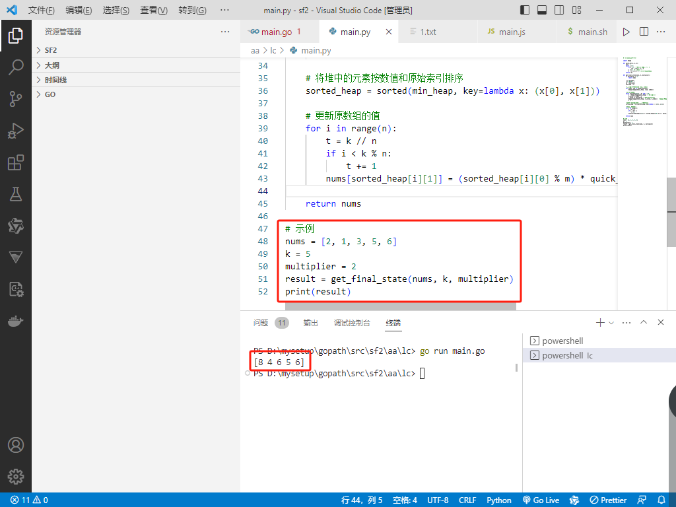The image size is (676, 507).
Task: Toggle primary side bar layout icon
Action: pos(525,10)
